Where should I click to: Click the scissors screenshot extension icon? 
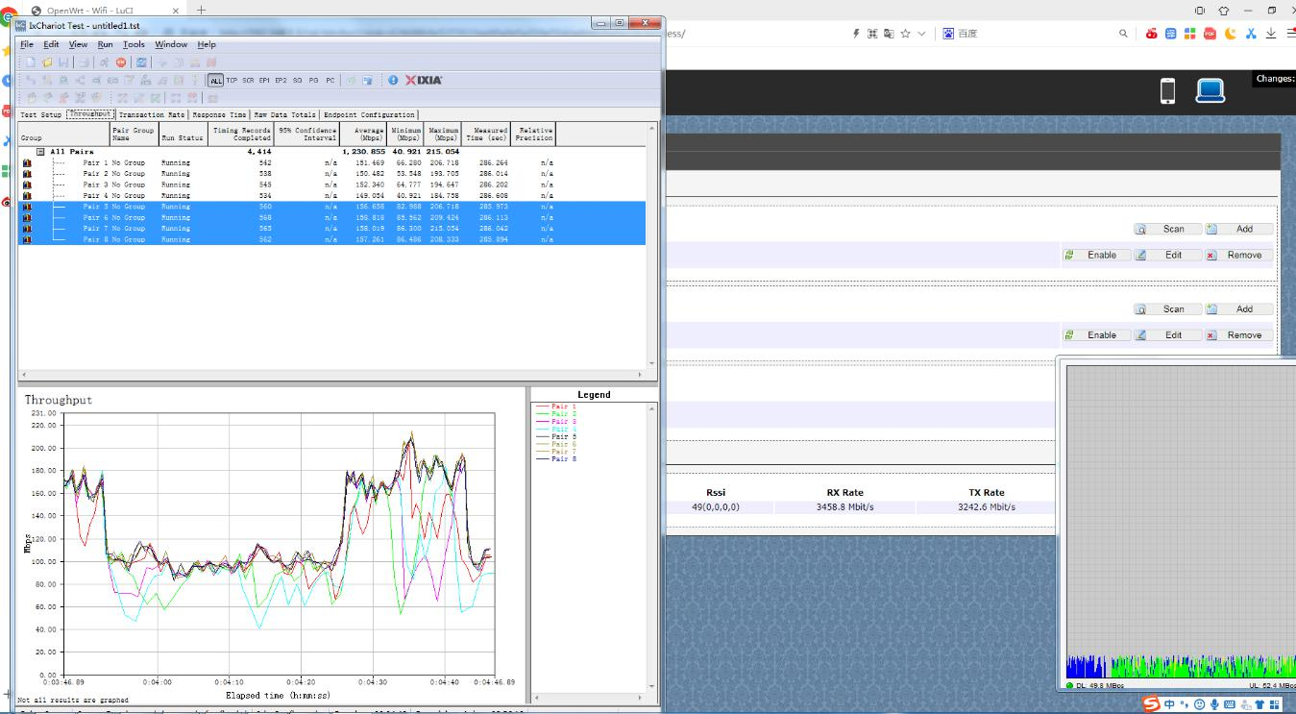pyautogui.click(x=1251, y=34)
